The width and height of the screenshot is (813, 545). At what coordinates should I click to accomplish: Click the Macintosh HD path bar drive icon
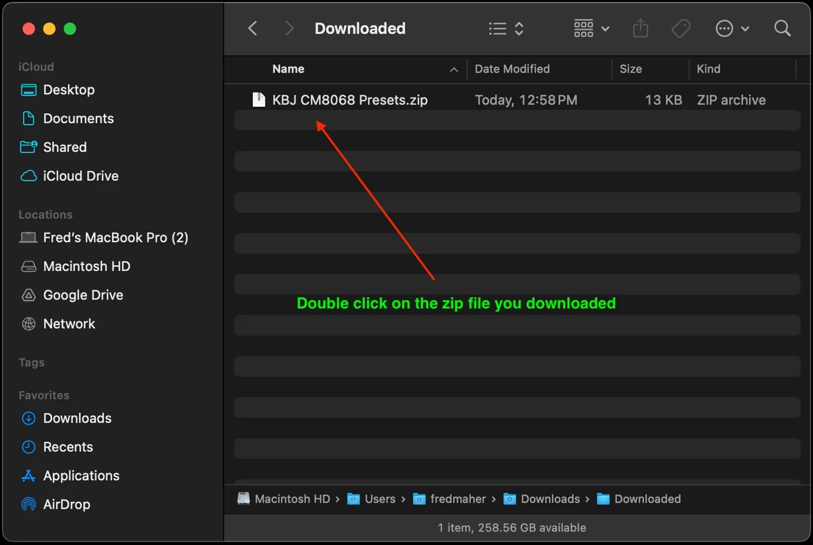(243, 499)
